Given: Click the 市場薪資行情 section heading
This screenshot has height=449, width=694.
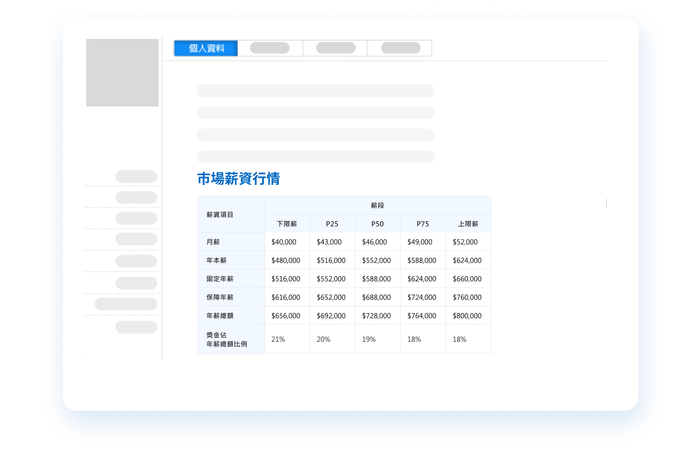Looking at the screenshot, I should (239, 179).
